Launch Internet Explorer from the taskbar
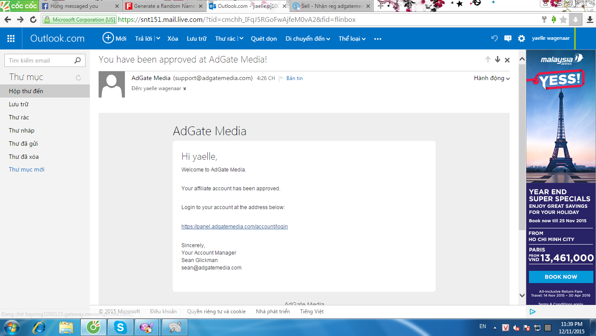The image size is (596, 336). 39,327
